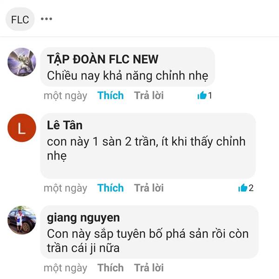Reply to TẬP ĐOÀN FLC NEW via Trả lời
The height and width of the screenshot is (279, 279).
pyautogui.click(x=149, y=95)
